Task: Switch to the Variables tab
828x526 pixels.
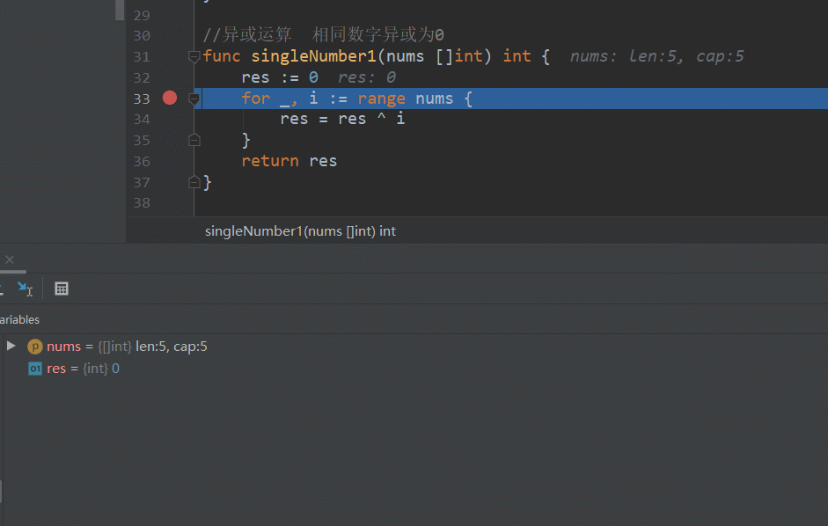Action: [19, 319]
